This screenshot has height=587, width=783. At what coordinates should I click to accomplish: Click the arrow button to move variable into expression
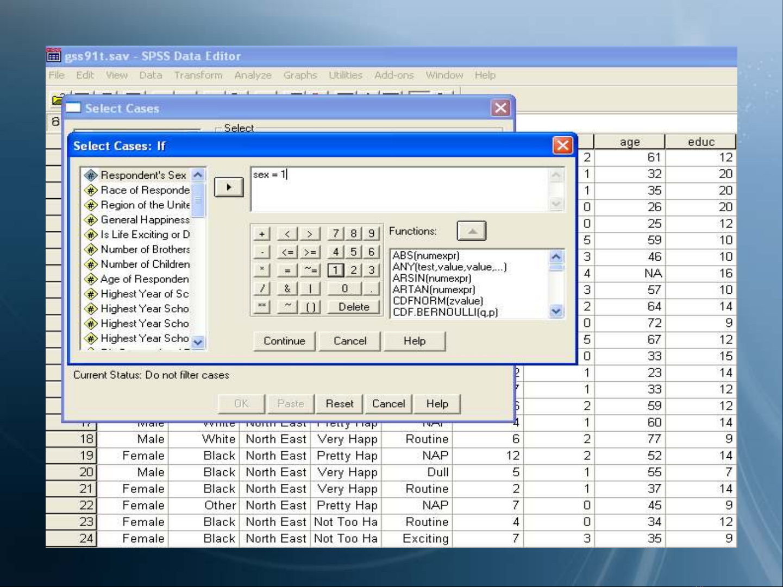click(228, 187)
